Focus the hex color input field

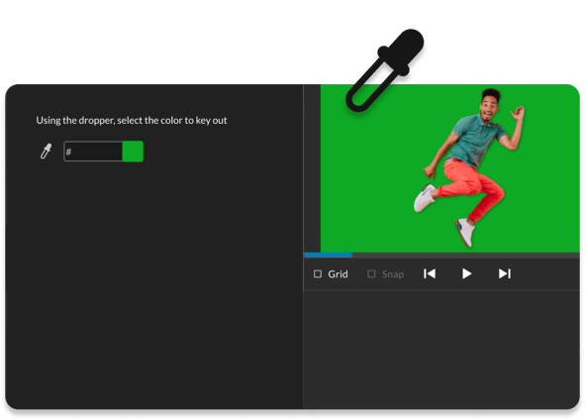point(93,152)
